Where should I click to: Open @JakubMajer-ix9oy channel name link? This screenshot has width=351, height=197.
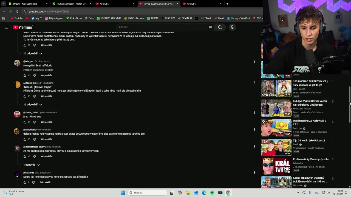click(34, 147)
